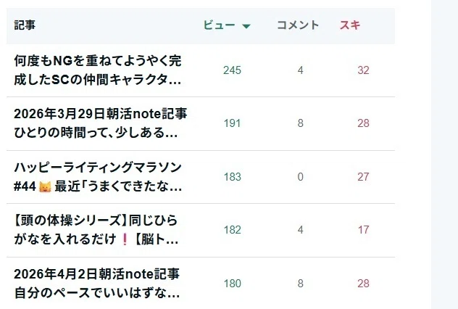Open article 何度もNGを重ねてようやく完成したSC

[x=98, y=70]
